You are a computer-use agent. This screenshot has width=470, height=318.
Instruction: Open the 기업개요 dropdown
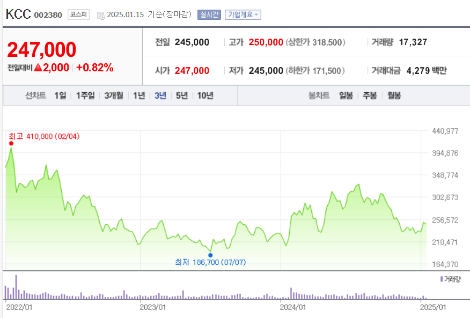pyautogui.click(x=241, y=14)
